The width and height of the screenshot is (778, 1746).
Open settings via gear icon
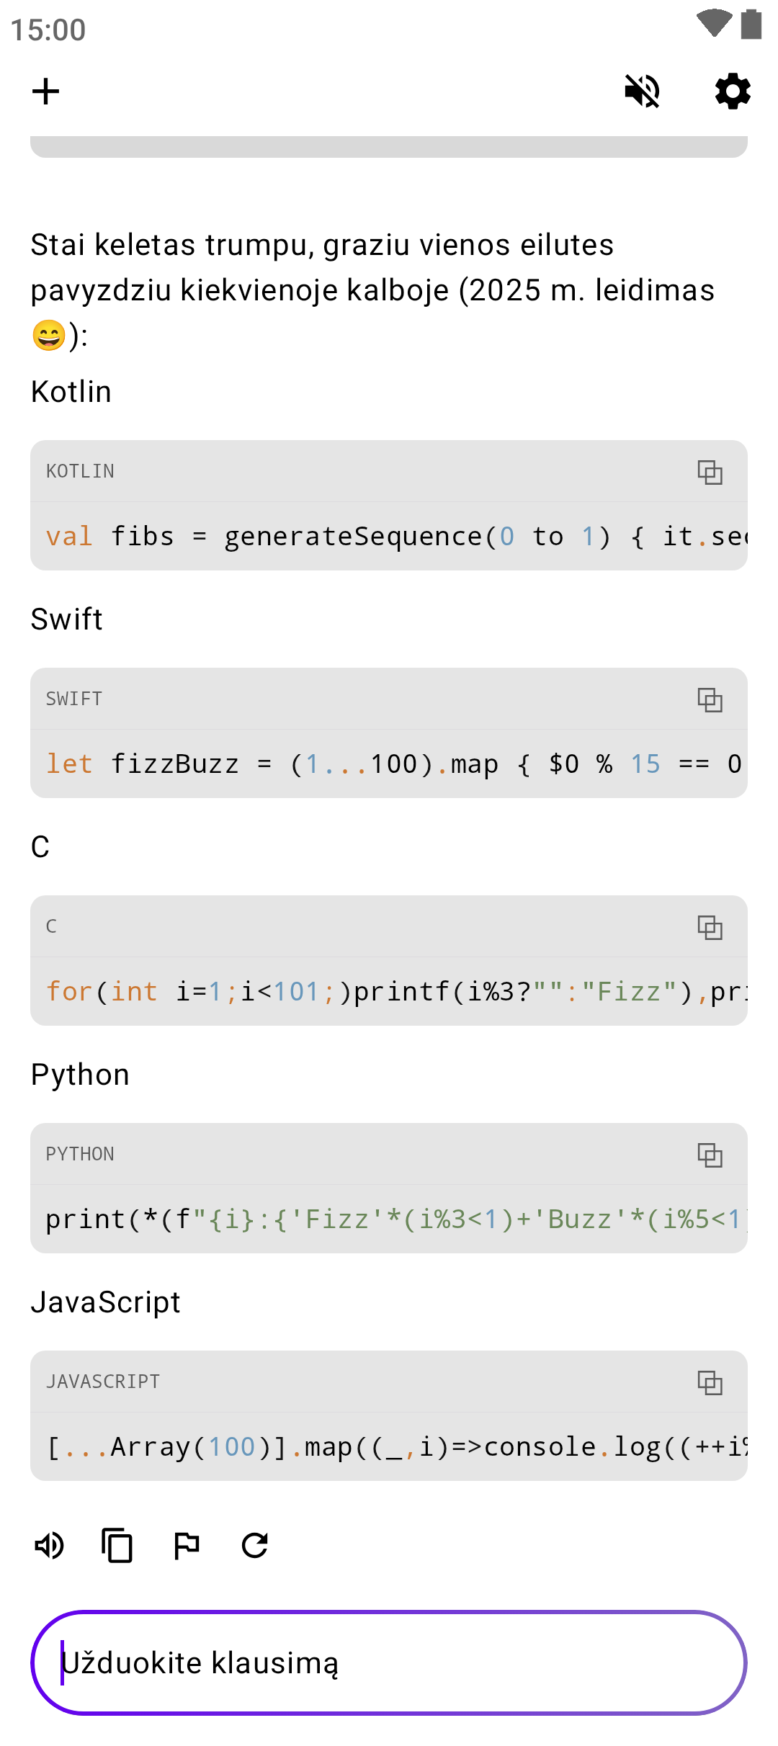click(733, 91)
